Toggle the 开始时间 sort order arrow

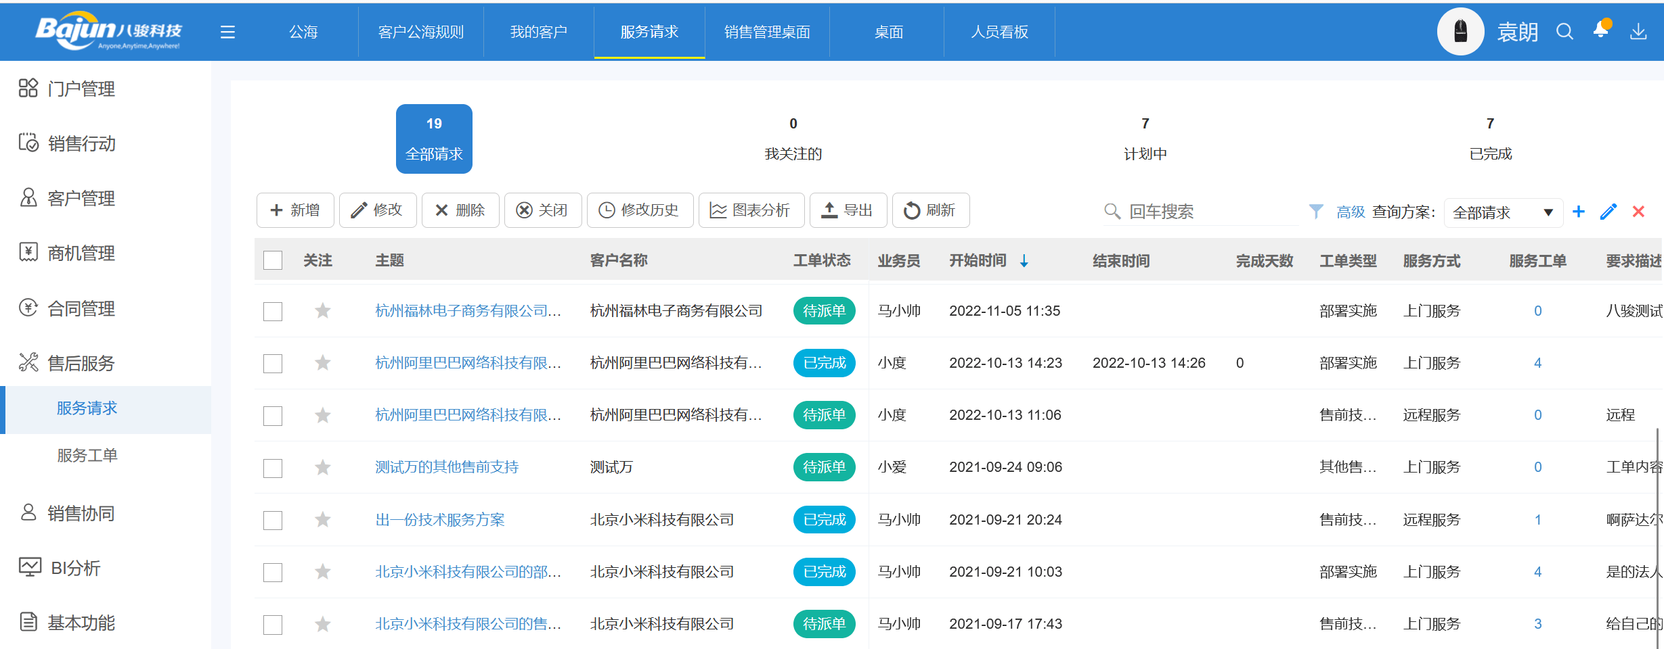(x=1024, y=261)
